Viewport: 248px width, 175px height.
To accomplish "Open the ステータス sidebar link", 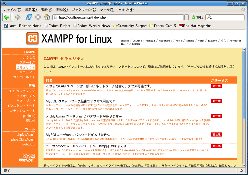I will (x=27, y=62).
